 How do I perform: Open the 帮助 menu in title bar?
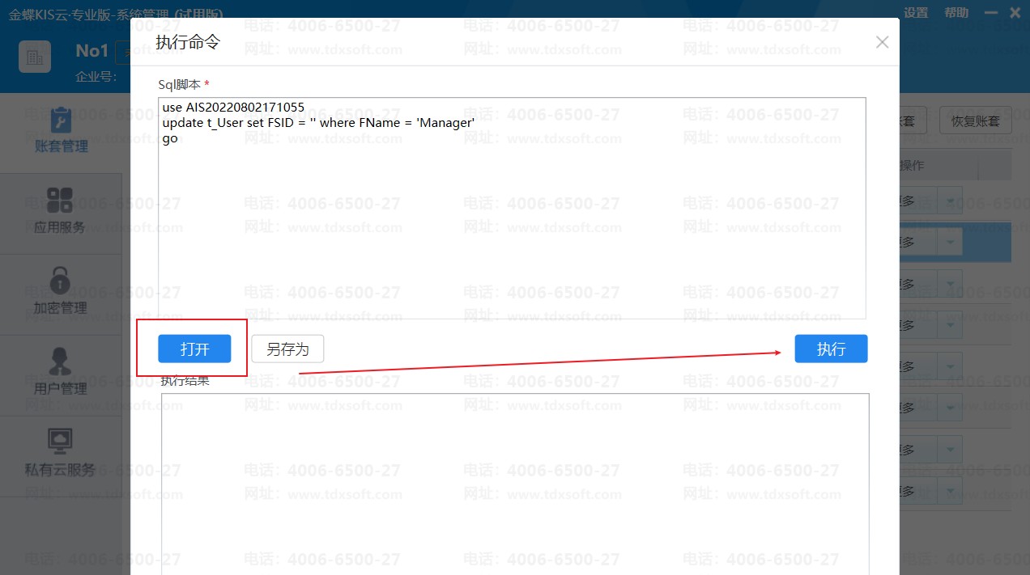(x=956, y=13)
